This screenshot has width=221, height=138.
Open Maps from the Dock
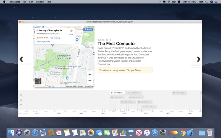[x=83, y=133]
